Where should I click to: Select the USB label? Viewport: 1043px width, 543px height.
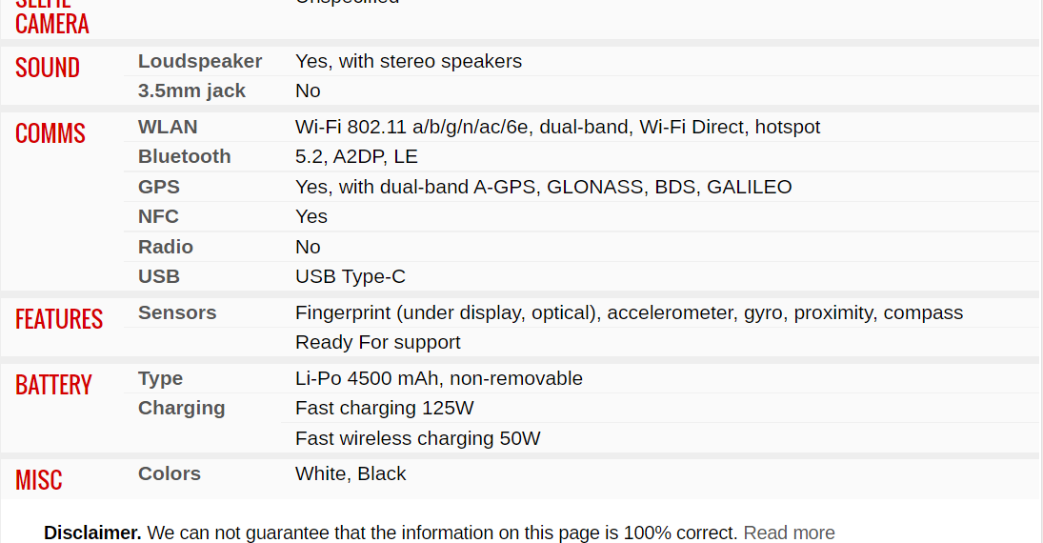pos(159,276)
